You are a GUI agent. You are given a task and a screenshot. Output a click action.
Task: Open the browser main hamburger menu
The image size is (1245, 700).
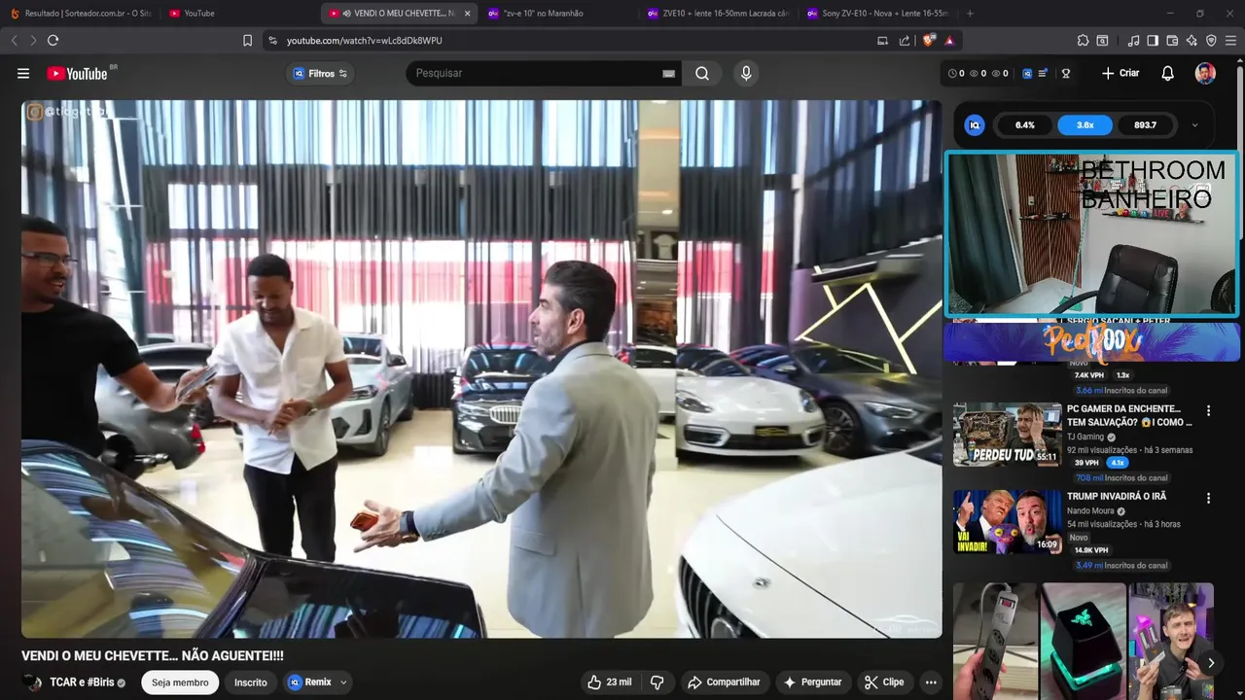[1231, 40]
